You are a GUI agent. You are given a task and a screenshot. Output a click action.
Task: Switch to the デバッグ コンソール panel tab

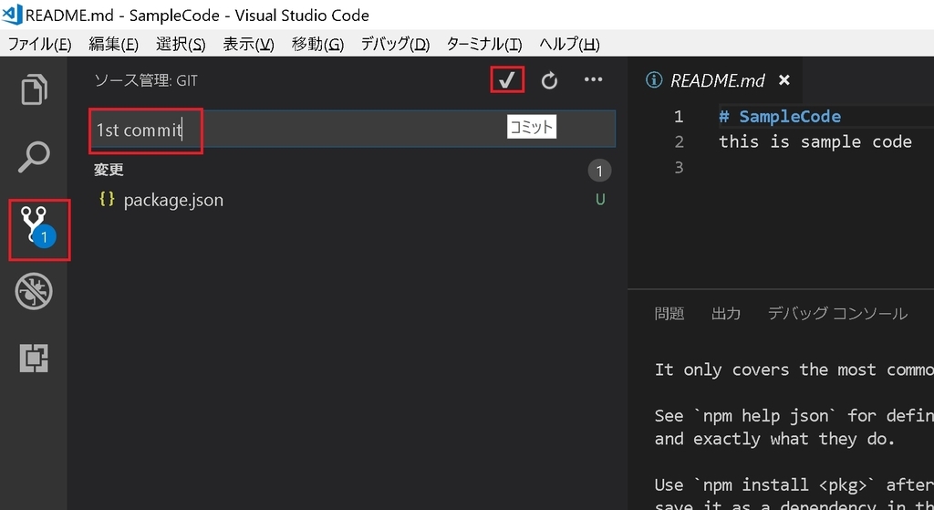(837, 313)
